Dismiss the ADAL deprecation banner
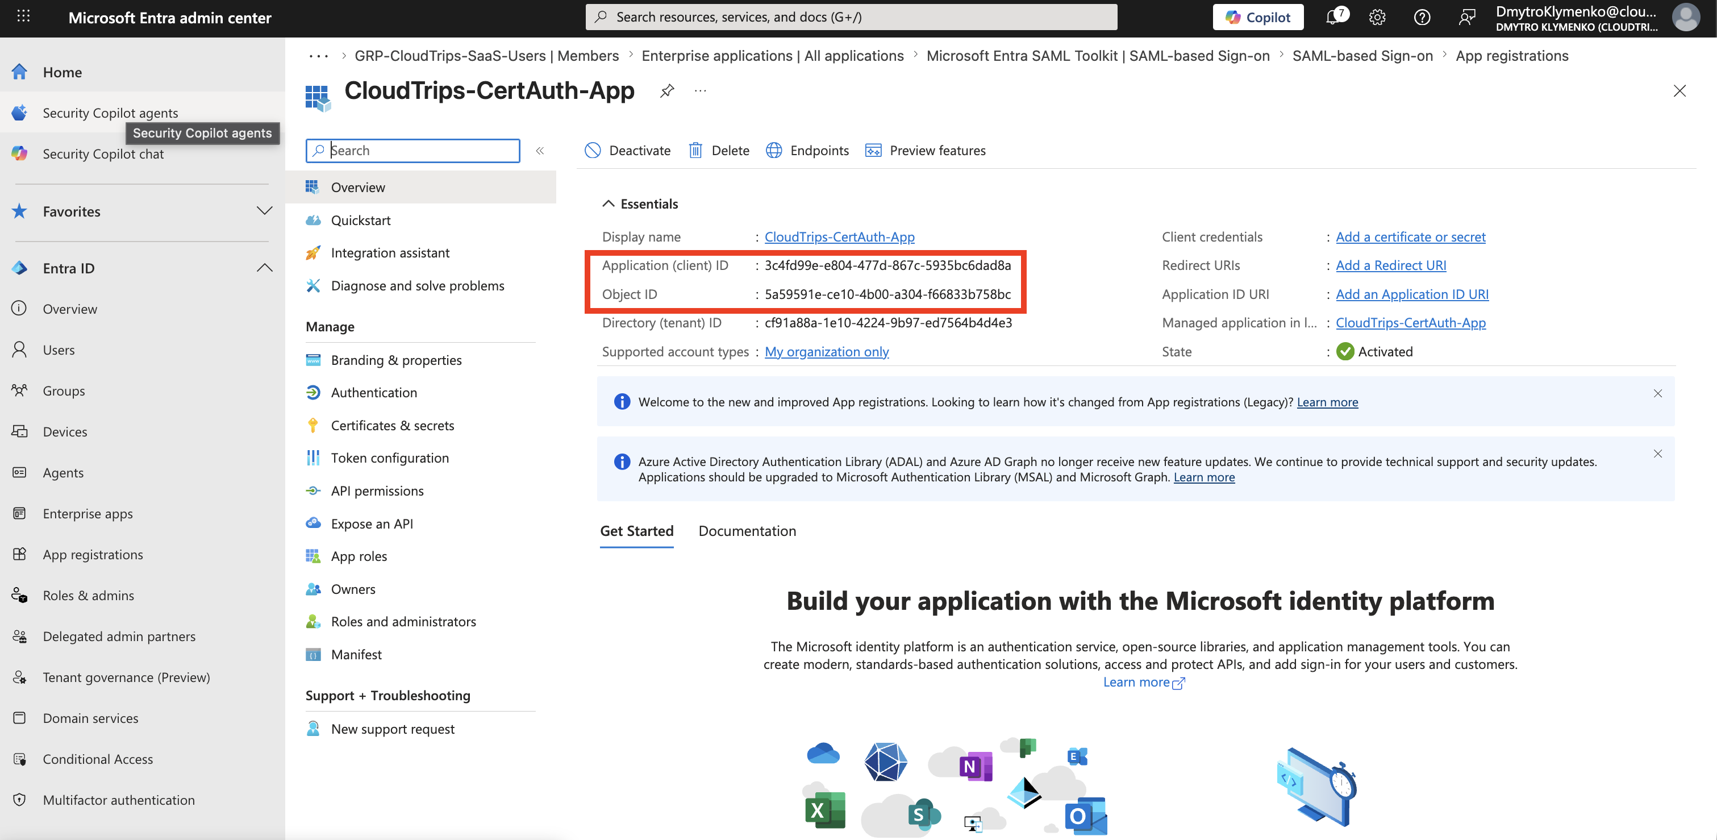 pyautogui.click(x=1657, y=454)
